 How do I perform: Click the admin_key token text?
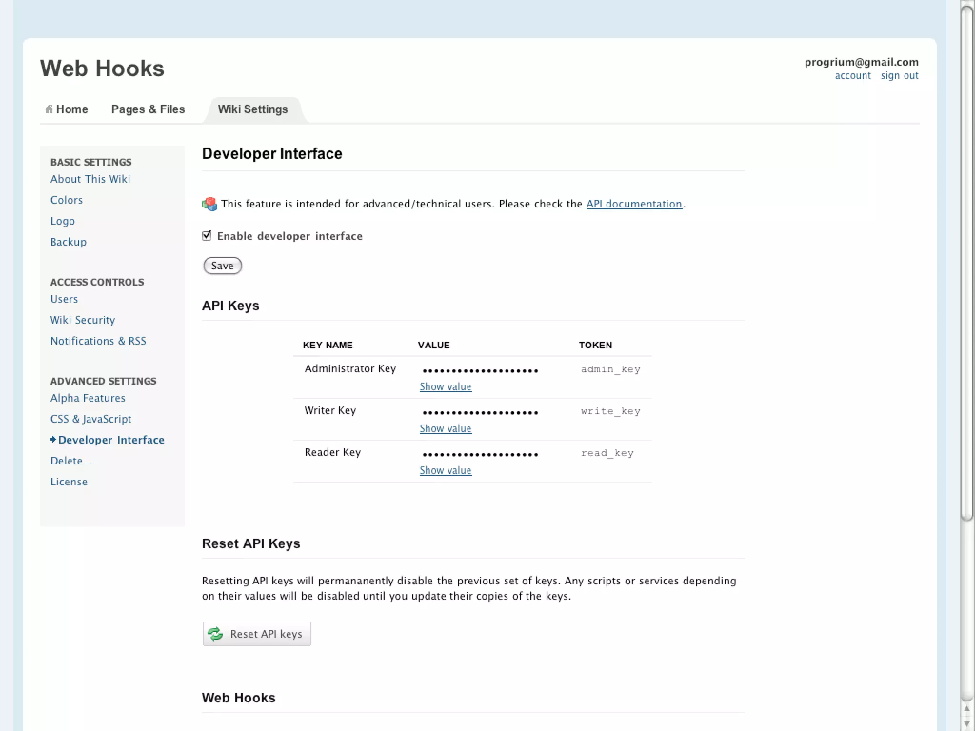pyautogui.click(x=610, y=369)
